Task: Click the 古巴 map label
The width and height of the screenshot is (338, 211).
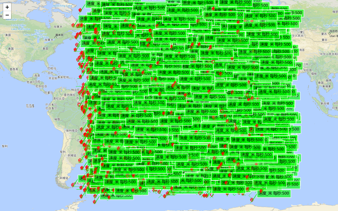Action: (x=50, y=73)
